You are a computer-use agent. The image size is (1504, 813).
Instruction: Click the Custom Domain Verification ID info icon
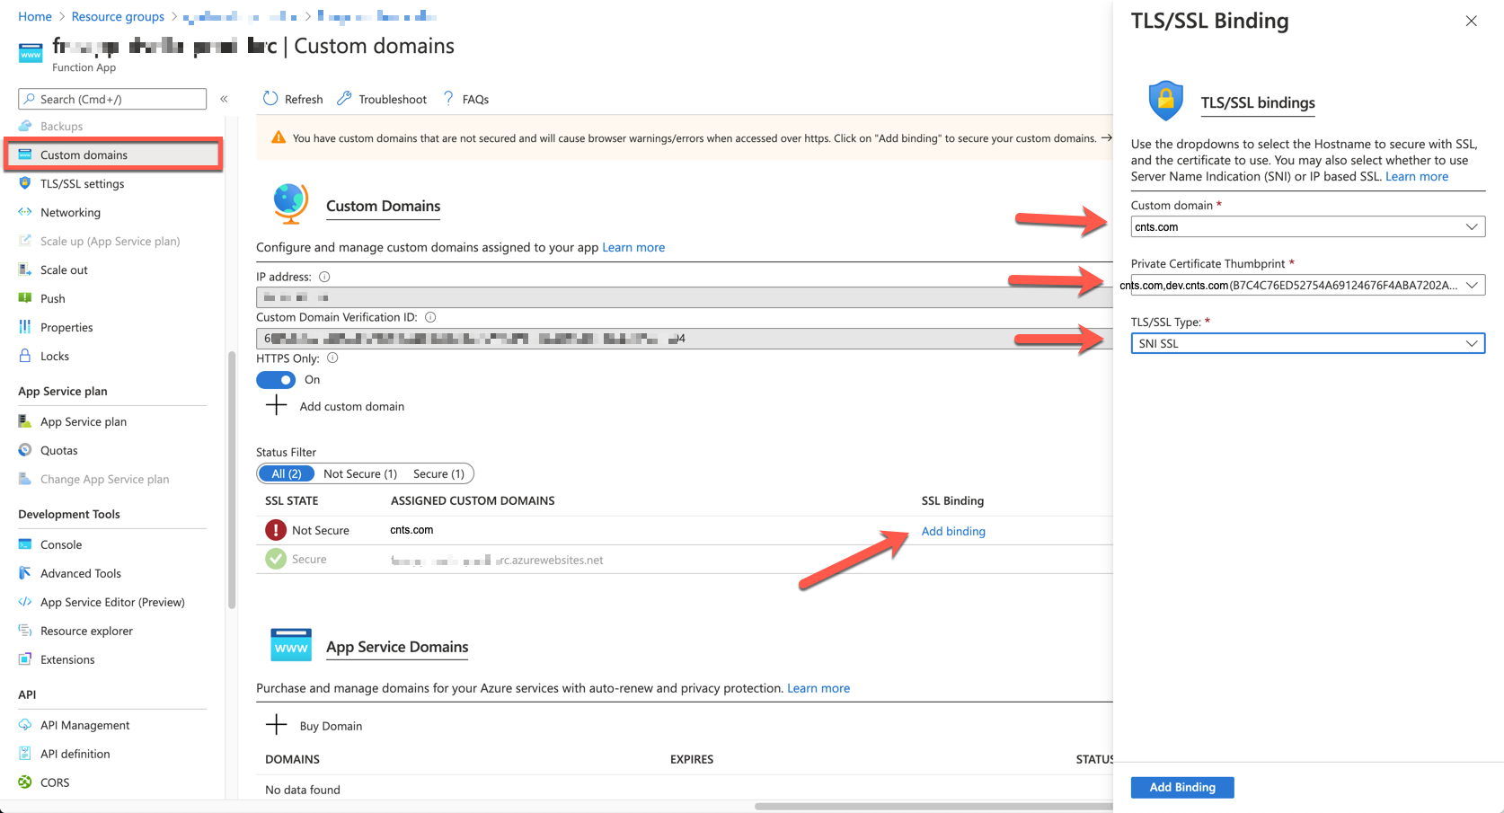tap(430, 317)
